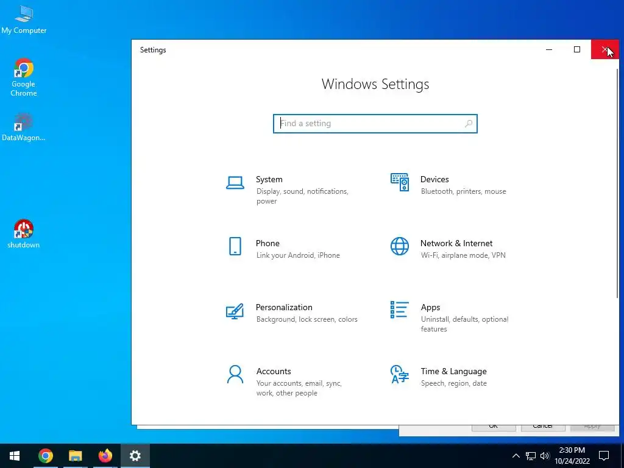Focus the Find a setting search box
The height and width of the screenshot is (468, 624).
(x=375, y=123)
